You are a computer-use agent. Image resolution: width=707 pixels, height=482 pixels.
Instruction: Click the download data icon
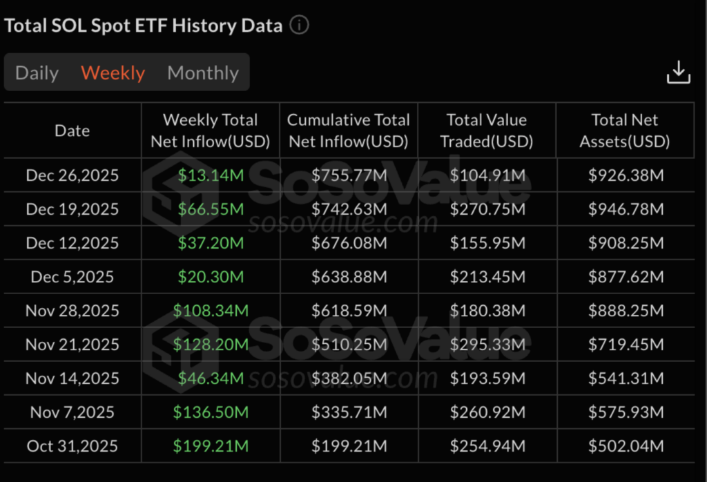coord(679,71)
